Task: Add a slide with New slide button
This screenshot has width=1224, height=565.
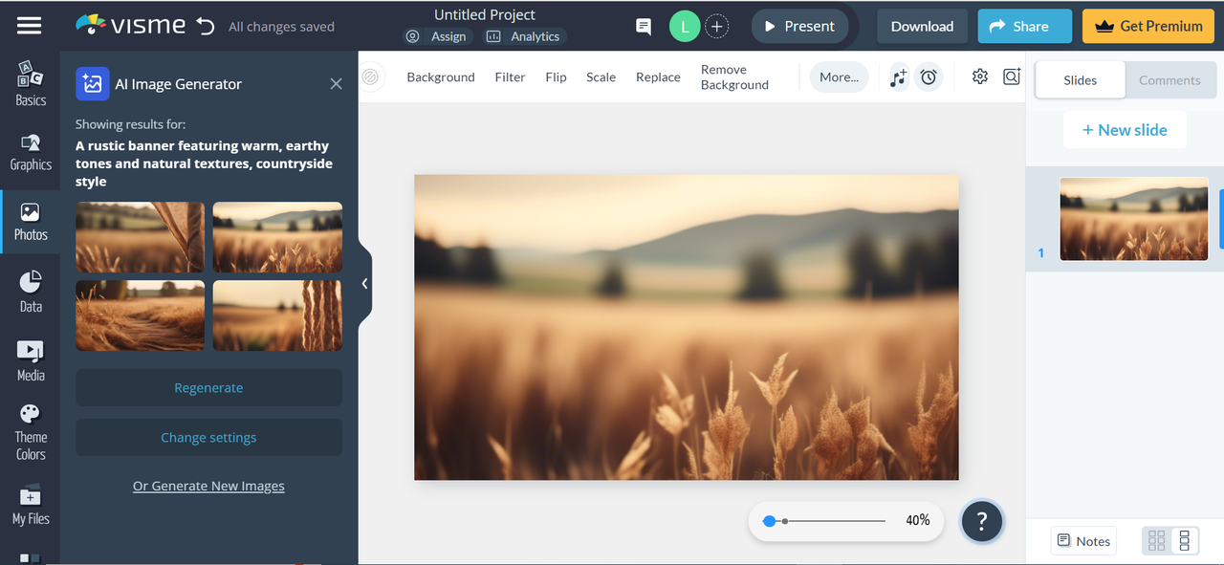Action: click(x=1125, y=130)
